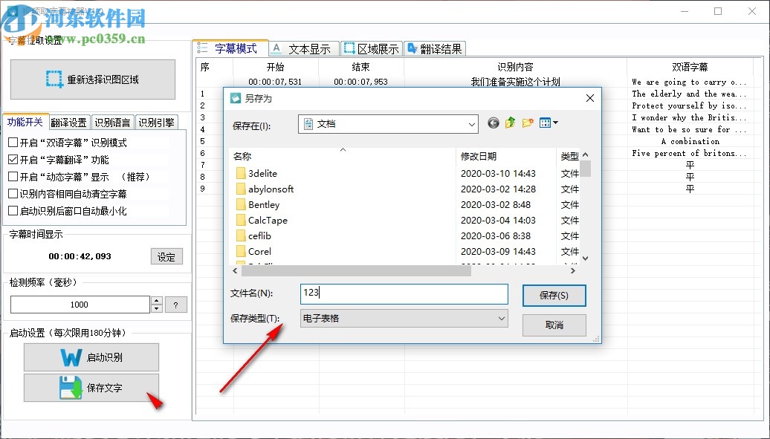Click the Up One Level folder icon

510,123
